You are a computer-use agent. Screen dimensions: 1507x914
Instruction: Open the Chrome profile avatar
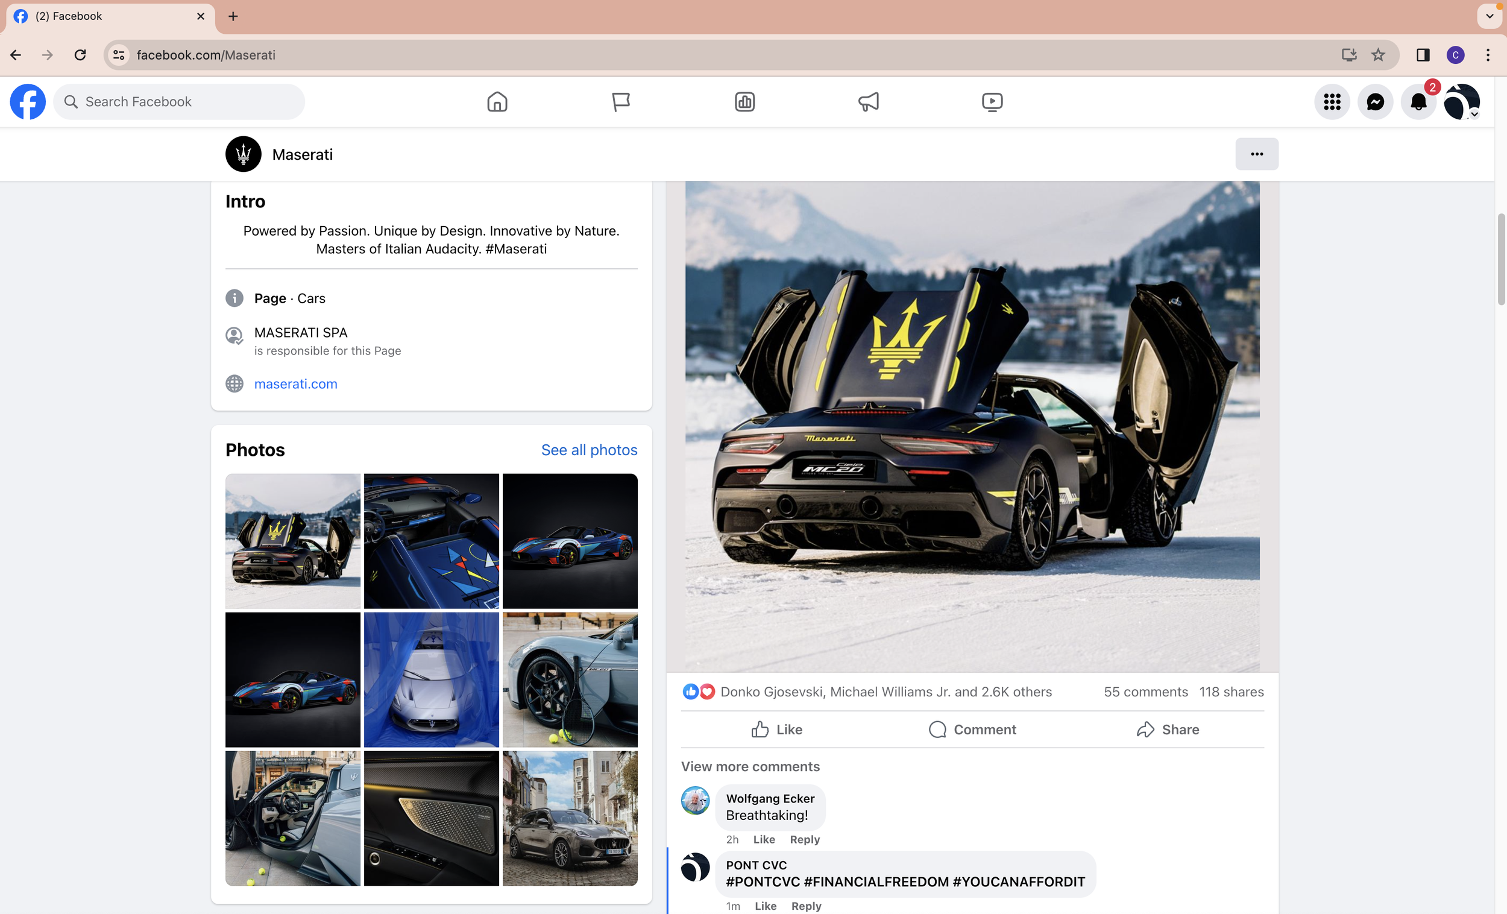pyautogui.click(x=1456, y=55)
